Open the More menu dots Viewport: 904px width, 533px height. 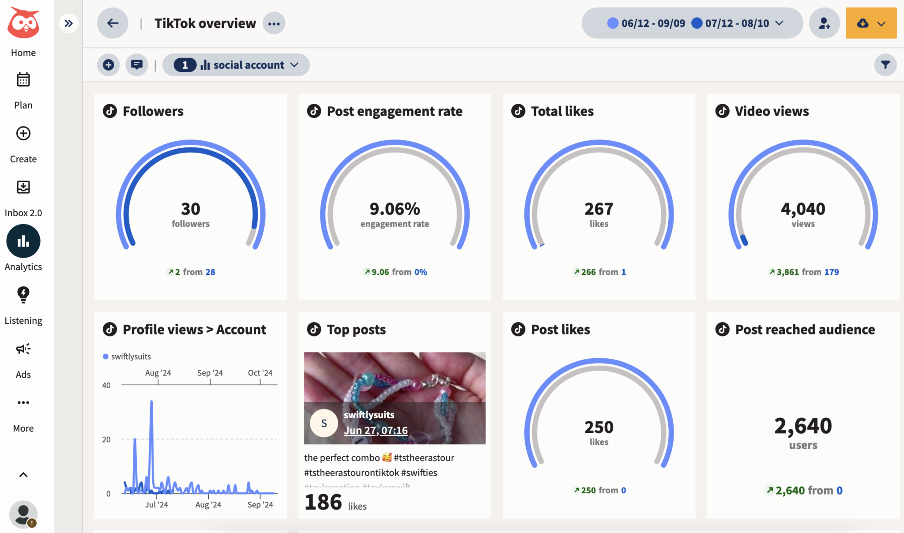tap(23, 402)
